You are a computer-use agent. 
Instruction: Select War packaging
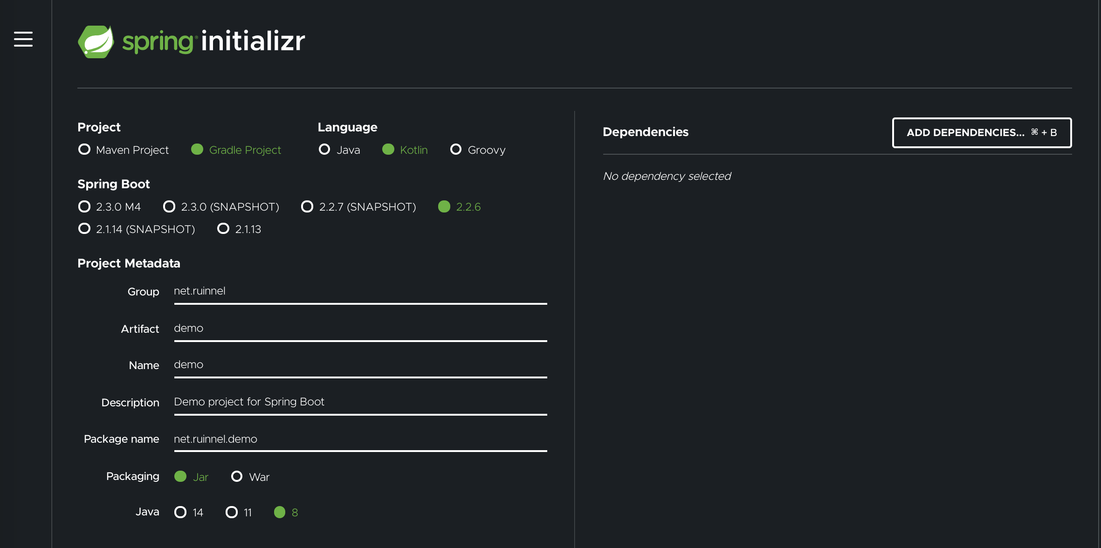[x=250, y=477]
